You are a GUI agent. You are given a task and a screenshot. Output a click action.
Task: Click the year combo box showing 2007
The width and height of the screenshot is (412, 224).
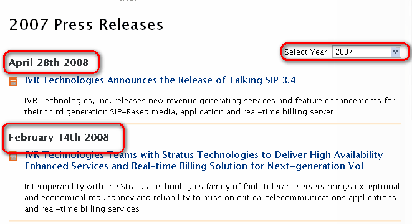point(366,52)
